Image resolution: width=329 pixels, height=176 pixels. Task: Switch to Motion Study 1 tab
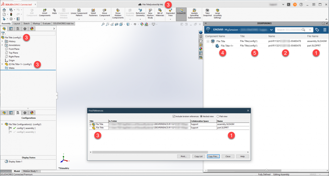pos(30,171)
